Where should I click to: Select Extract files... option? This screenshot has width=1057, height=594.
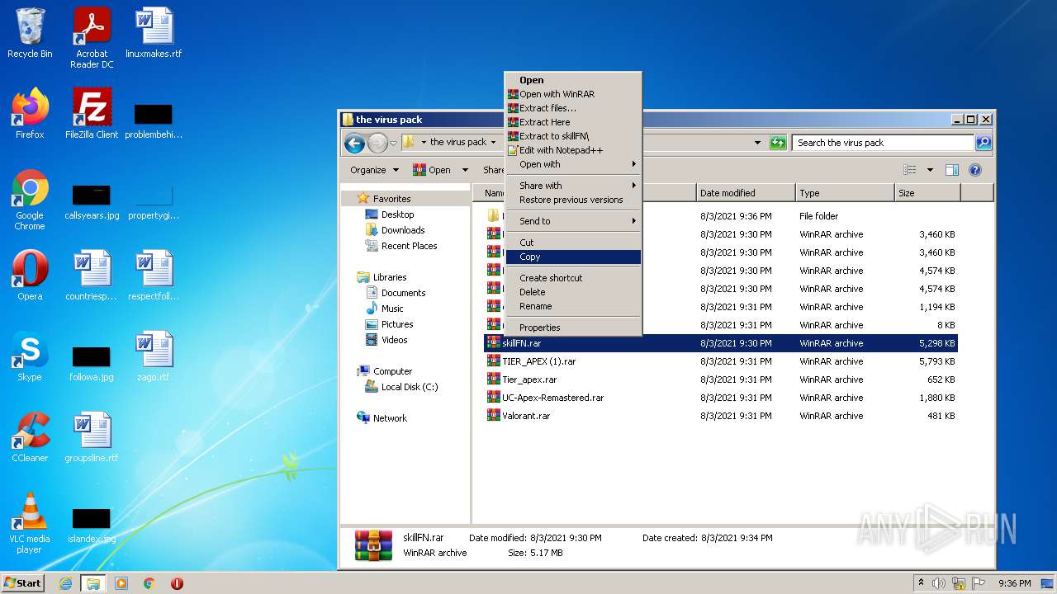(573, 108)
